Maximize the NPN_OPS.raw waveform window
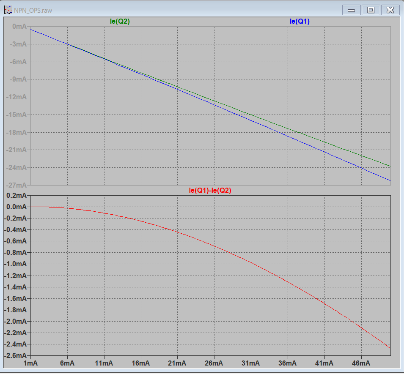This screenshot has width=404, height=374. pyautogui.click(x=371, y=10)
